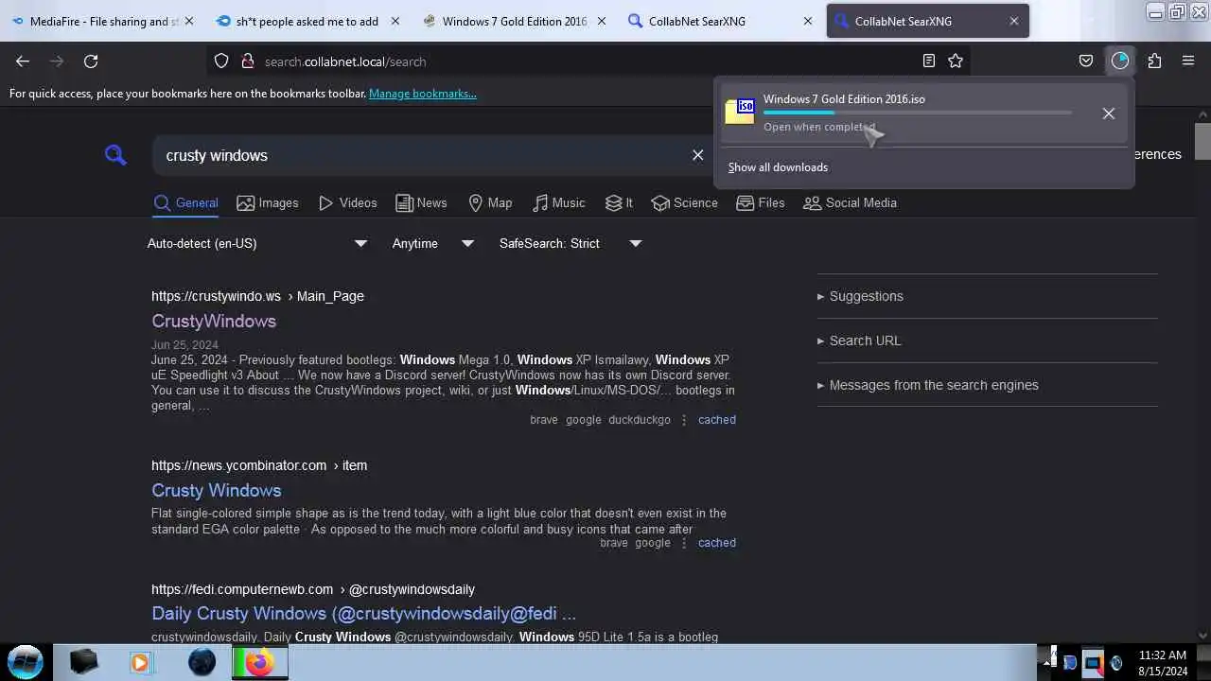
Task: Launch the media player taskbar icon
Action: (x=140, y=662)
